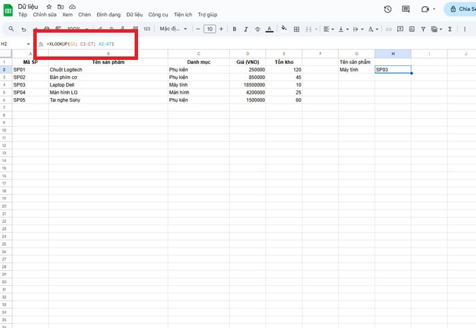Open the toolbar three-dot overflow menu
Screen dimensions: 476x328
point(464,29)
